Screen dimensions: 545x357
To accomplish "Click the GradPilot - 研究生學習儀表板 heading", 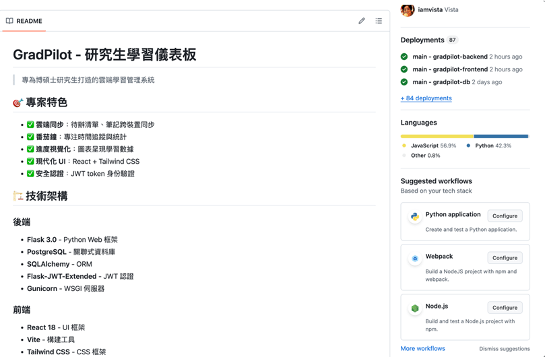I will click(104, 55).
